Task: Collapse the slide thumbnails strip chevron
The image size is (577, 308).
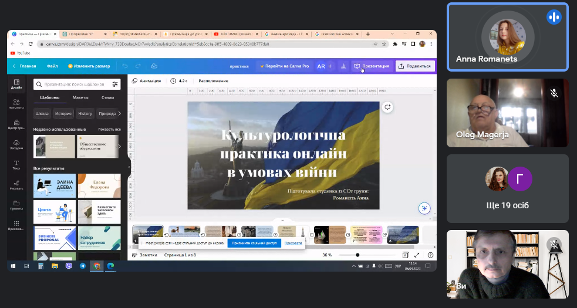Action: (282, 220)
